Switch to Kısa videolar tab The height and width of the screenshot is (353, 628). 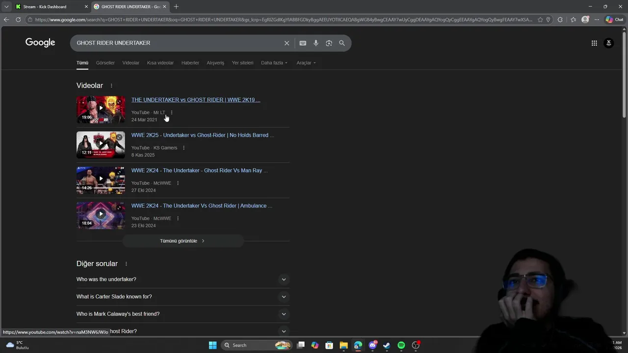(x=160, y=63)
